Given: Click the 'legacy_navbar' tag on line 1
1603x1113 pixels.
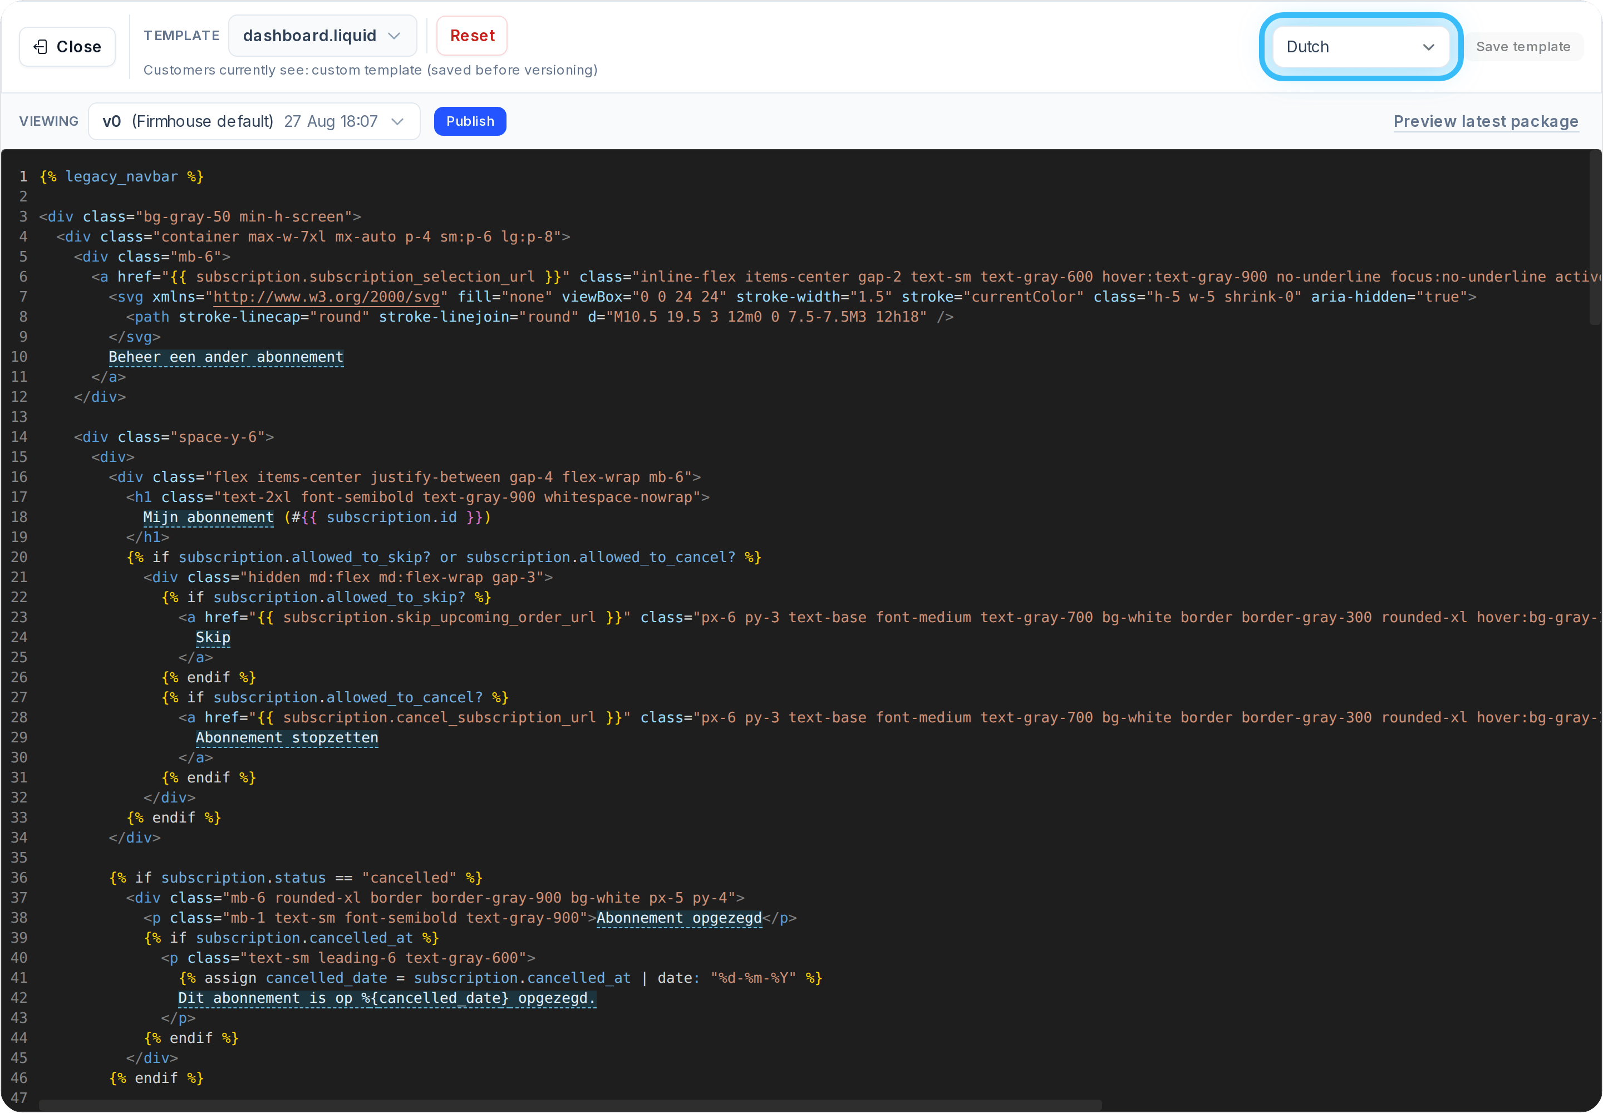Looking at the screenshot, I should point(121,177).
